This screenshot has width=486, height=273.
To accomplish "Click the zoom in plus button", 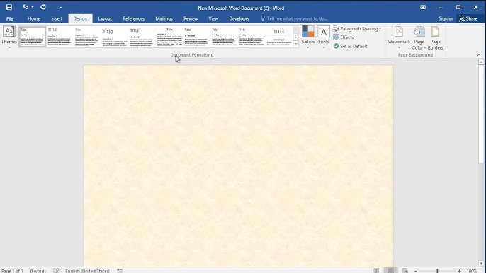I will point(459,271).
